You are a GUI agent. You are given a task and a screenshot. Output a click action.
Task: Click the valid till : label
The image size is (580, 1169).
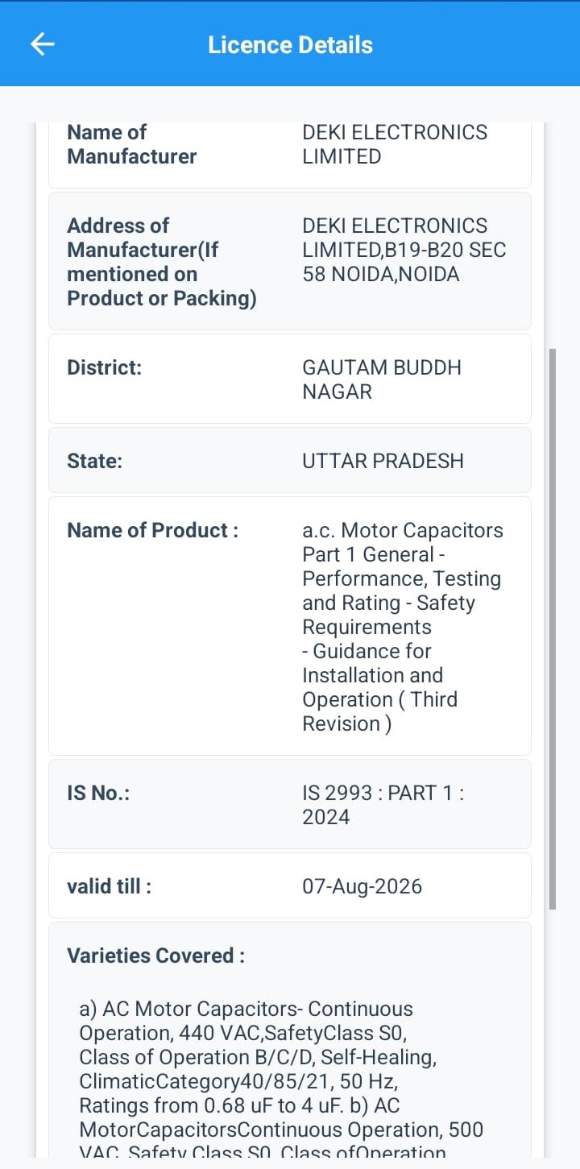[x=109, y=886]
